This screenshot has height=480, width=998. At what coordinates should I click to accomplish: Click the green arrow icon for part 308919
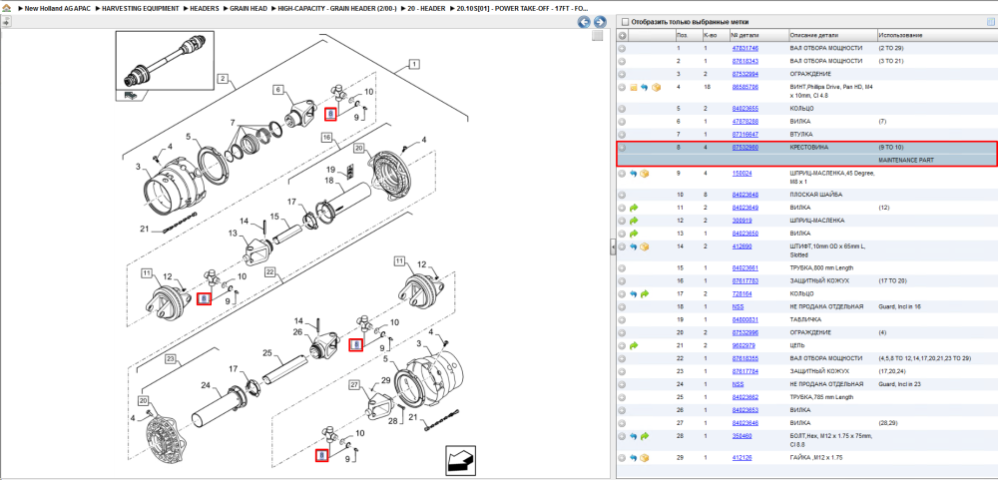[634, 221]
